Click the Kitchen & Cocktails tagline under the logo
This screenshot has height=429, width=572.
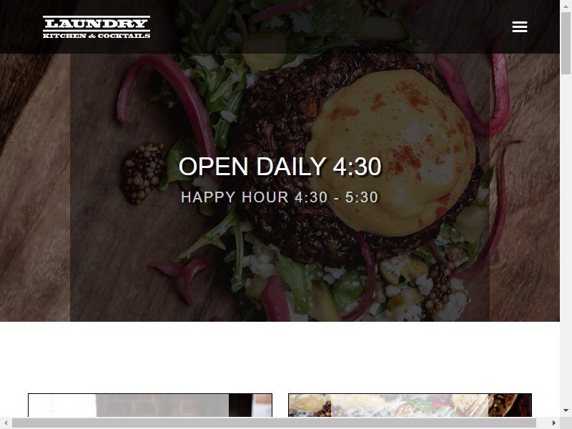tap(97, 35)
